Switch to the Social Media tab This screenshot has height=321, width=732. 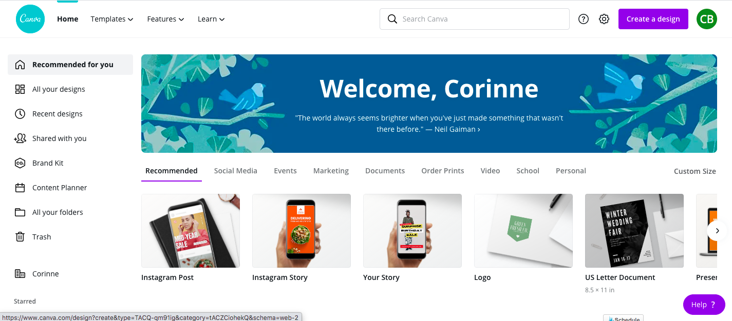(x=236, y=171)
